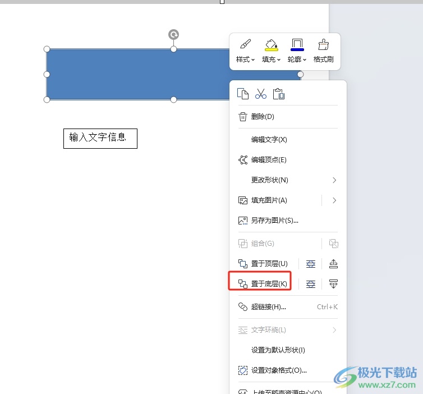Select 设置为默认形状(I) menu item
This screenshot has height=394, width=423.
(288, 350)
